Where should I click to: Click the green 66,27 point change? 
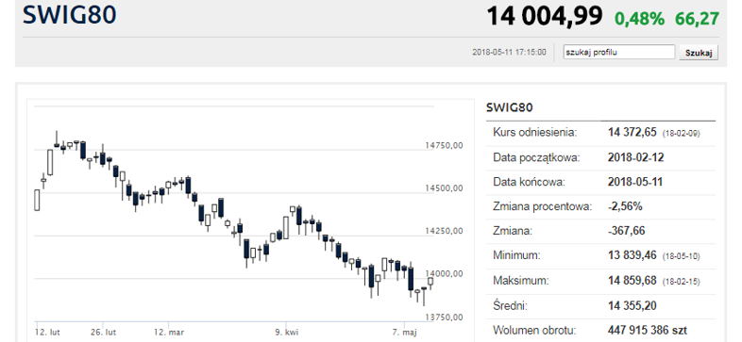pyautogui.click(x=697, y=19)
